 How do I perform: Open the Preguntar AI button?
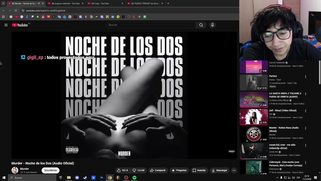coord(179,170)
